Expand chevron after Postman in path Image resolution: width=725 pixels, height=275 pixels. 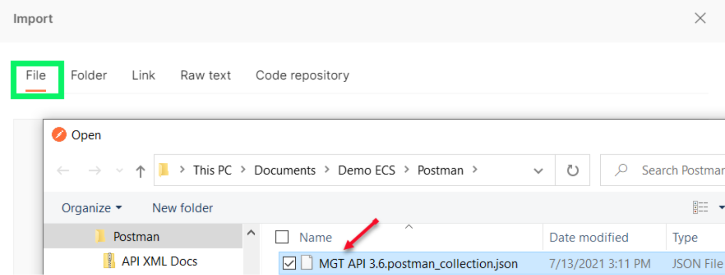coord(475,170)
